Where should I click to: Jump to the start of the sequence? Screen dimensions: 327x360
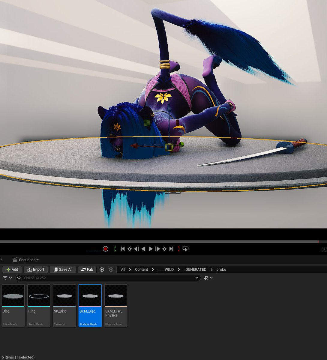tap(123, 249)
